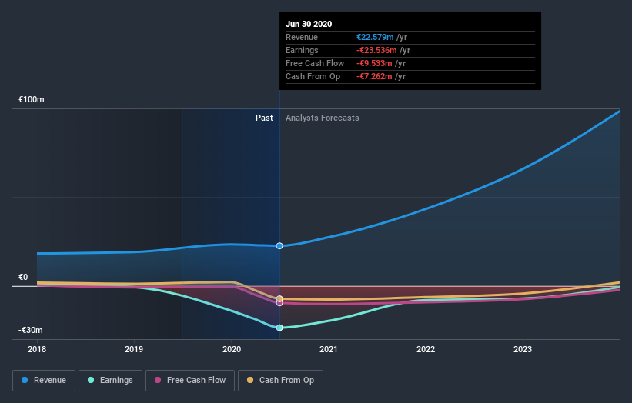Click the Free Cash Flow label in tooltip
The height and width of the screenshot is (403, 632).
315,63
